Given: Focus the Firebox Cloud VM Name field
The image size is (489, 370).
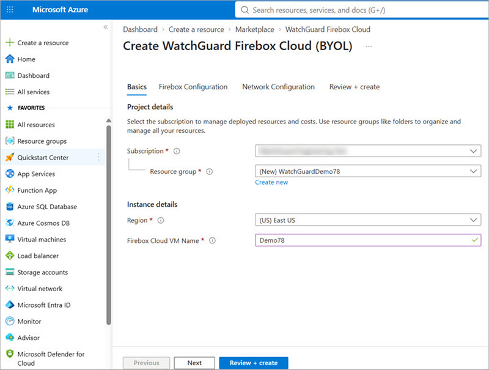Looking at the screenshot, I should (x=368, y=240).
